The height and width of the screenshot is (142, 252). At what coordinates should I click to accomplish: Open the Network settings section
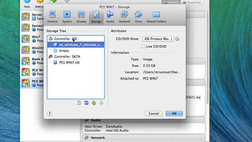124,17
